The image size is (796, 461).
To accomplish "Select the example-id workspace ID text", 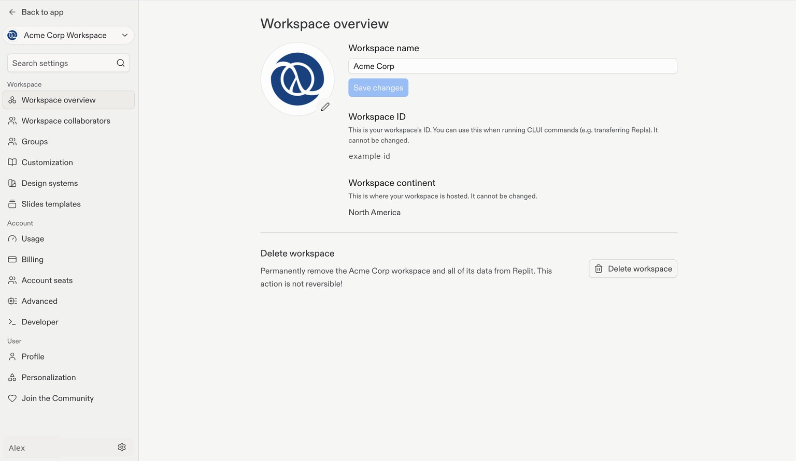I will coord(369,156).
